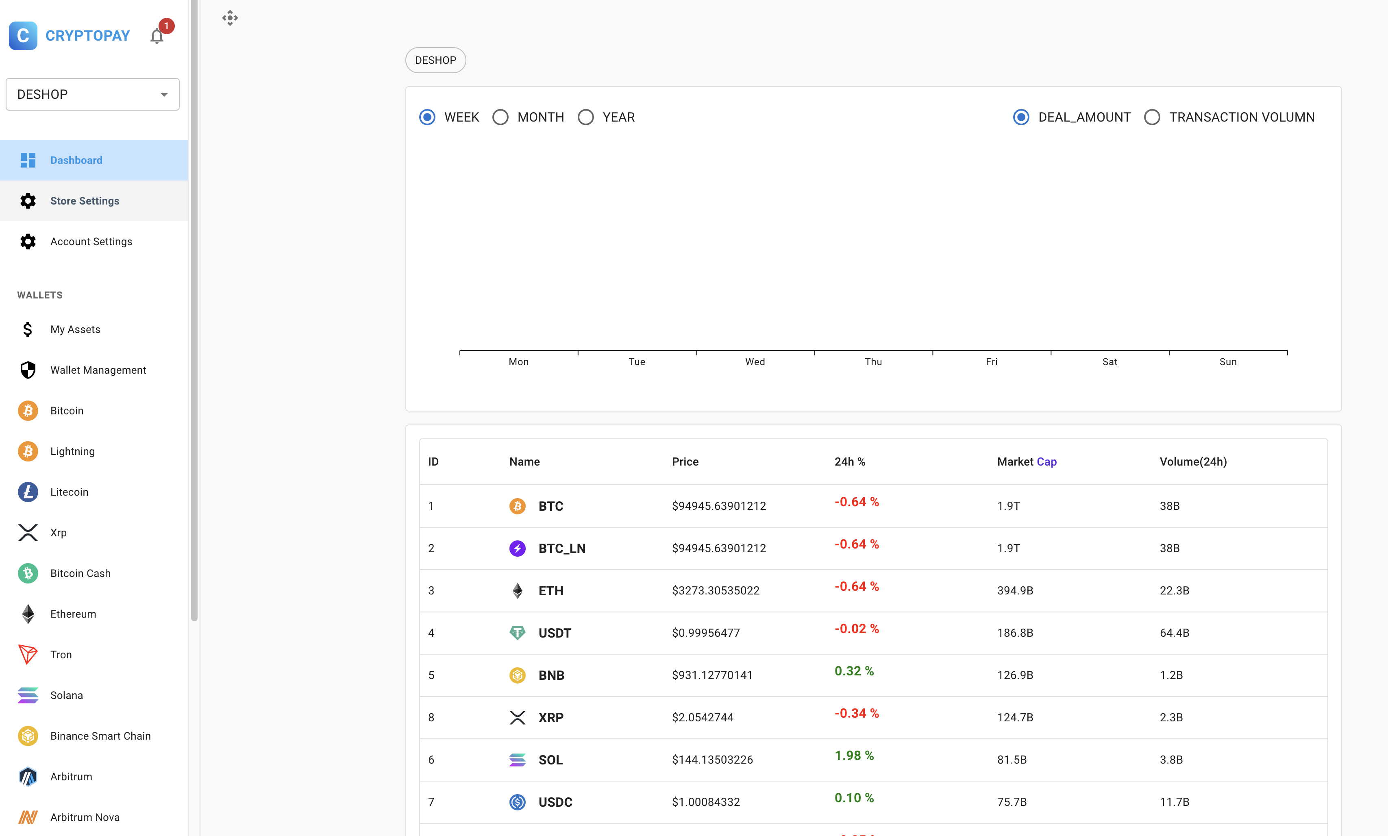
Task: Click the USDT market cap 186.8B
Action: click(1015, 633)
